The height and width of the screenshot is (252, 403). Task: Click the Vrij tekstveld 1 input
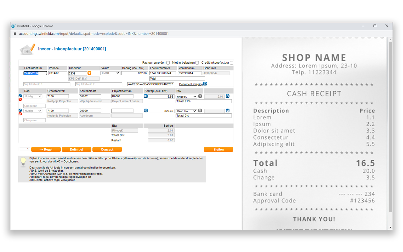click(47, 84)
